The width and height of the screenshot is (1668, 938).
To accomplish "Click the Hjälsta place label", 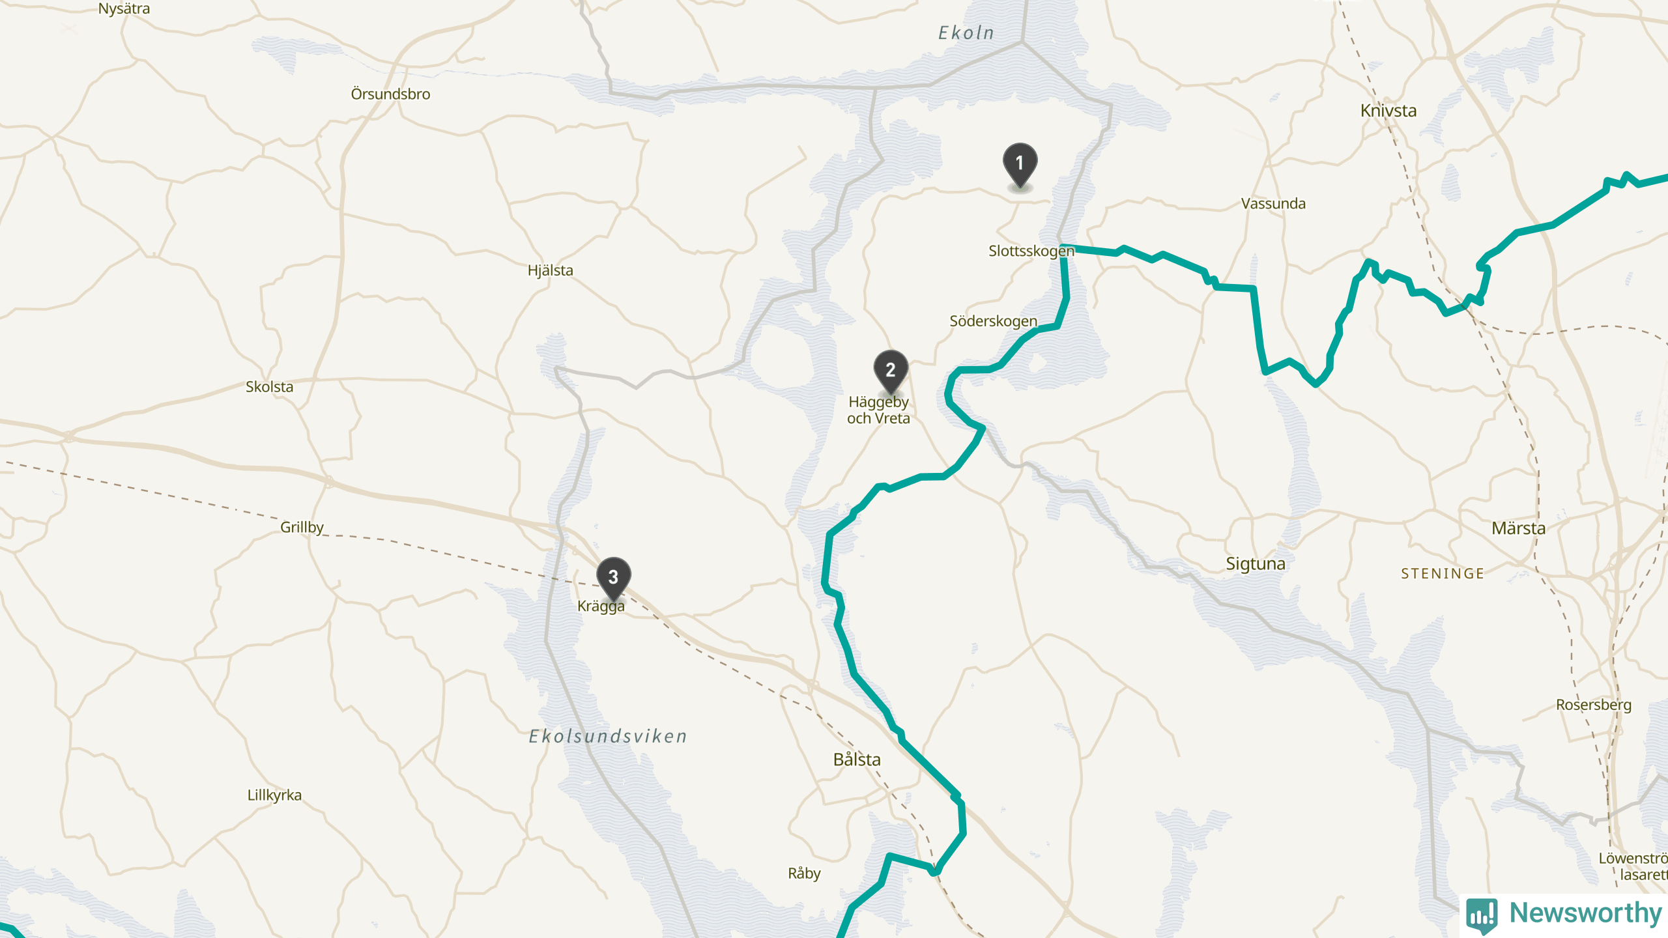I will pos(551,270).
